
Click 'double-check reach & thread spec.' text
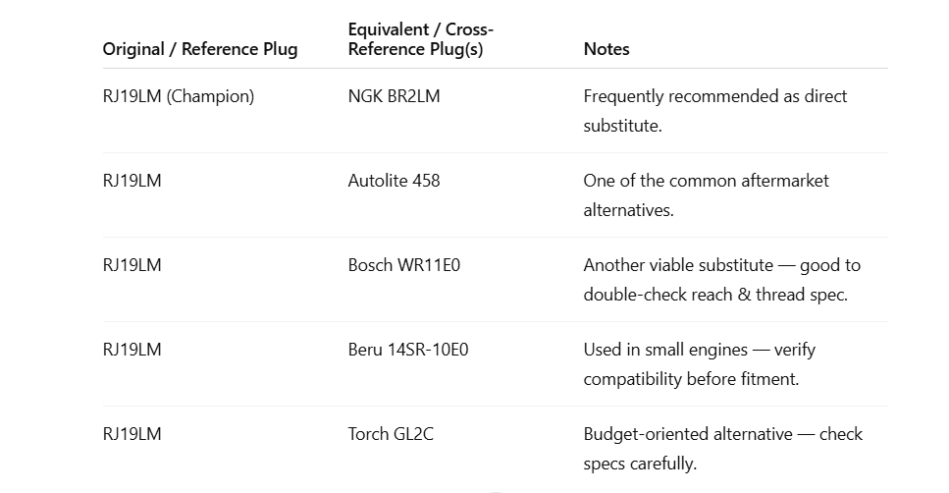click(x=714, y=295)
